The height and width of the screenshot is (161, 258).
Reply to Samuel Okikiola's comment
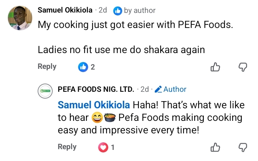[47, 66]
